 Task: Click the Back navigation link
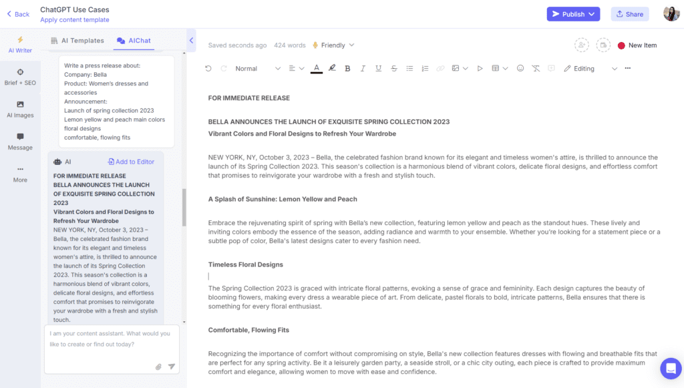point(18,14)
